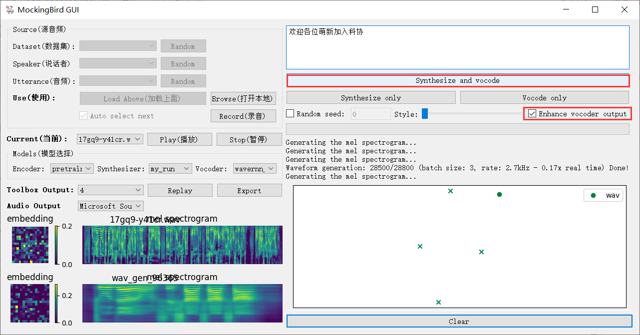Play the current audio with Play(播放)
The image size is (640, 335).
pyautogui.click(x=179, y=139)
